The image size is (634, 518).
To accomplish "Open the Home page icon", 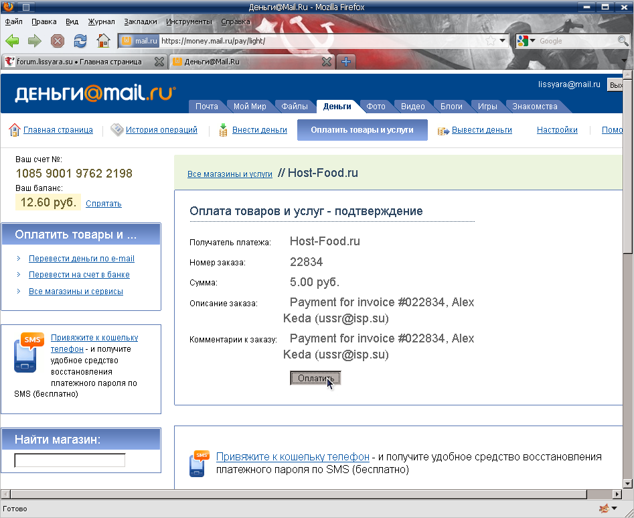I will tap(104, 40).
